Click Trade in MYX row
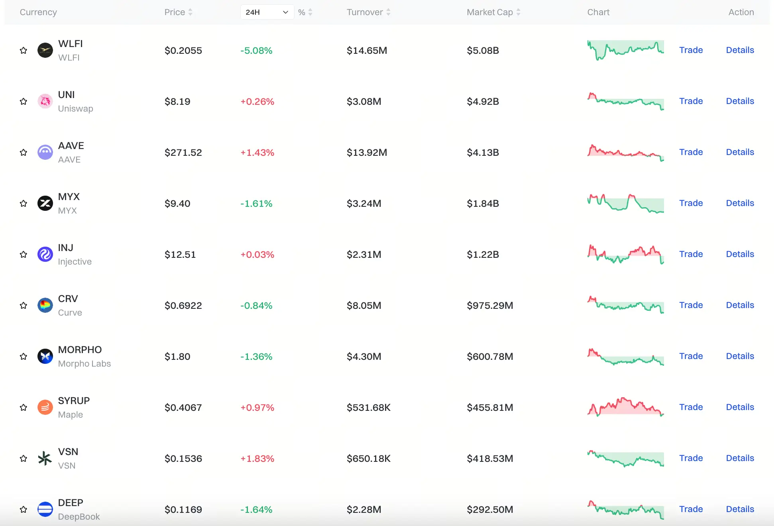774x526 pixels. pos(691,203)
